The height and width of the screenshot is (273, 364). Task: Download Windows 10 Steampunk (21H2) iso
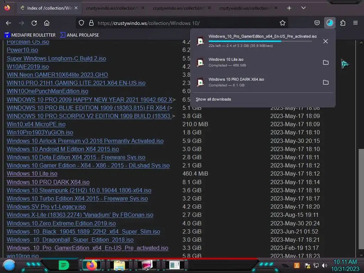pyautogui.click(x=79, y=191)
